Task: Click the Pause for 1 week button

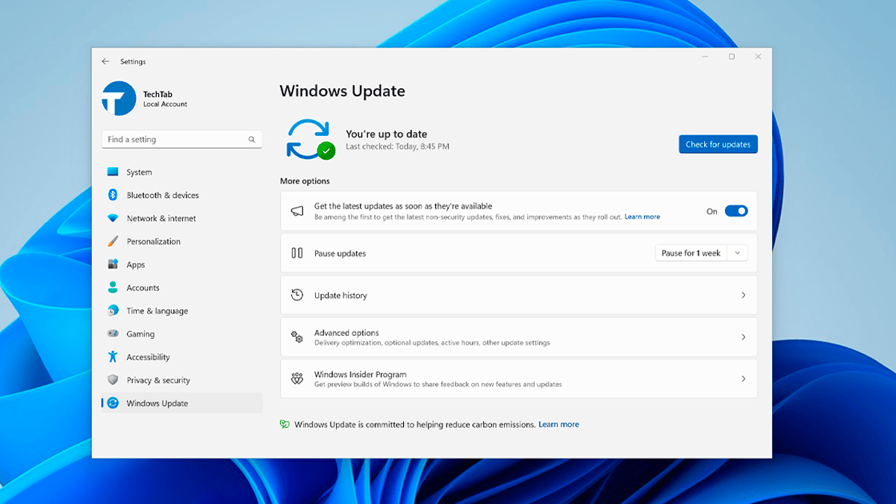Action: pyautogui.click(x=691, y=253)
